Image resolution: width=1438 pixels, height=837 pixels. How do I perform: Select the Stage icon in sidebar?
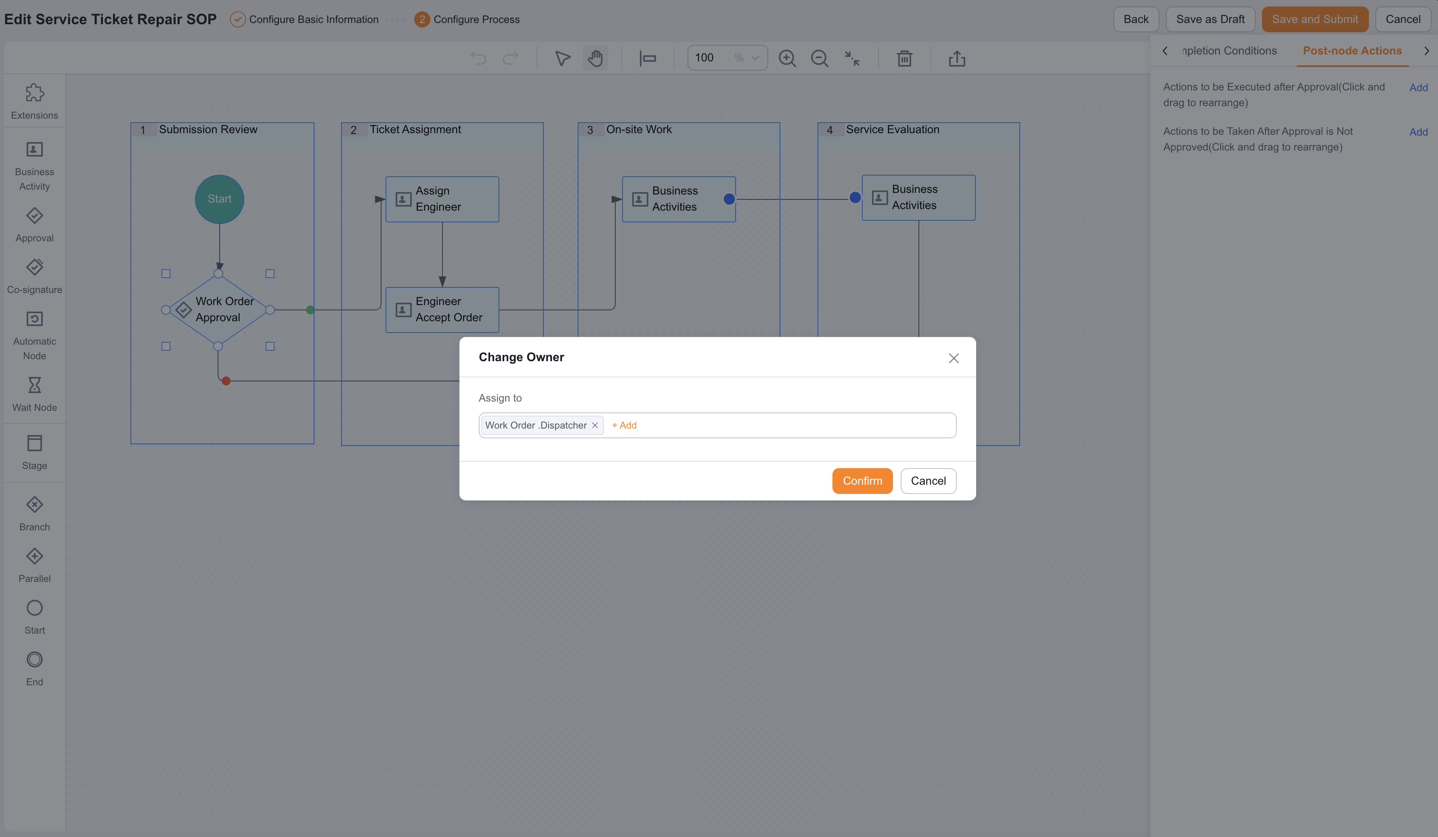pyautogui.click(x=34, y=443)
